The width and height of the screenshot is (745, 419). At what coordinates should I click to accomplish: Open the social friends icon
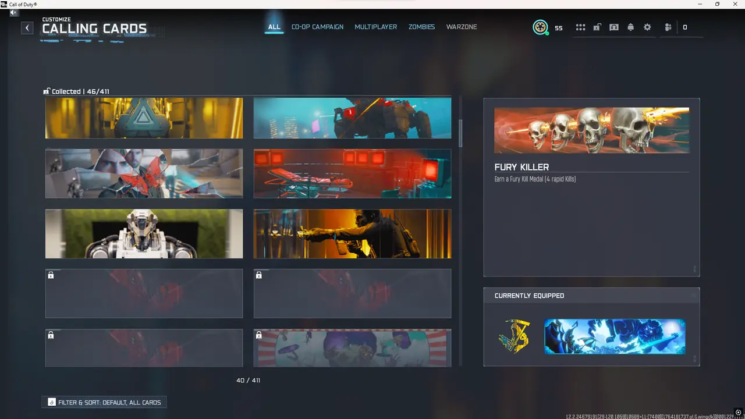pyautogui.click(x=668, y=27)
